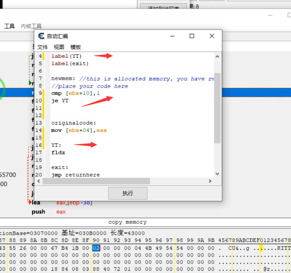The image size is (291, 273).
Task: Open the 内核工具 menu in memory viewer
Action: 31,26
